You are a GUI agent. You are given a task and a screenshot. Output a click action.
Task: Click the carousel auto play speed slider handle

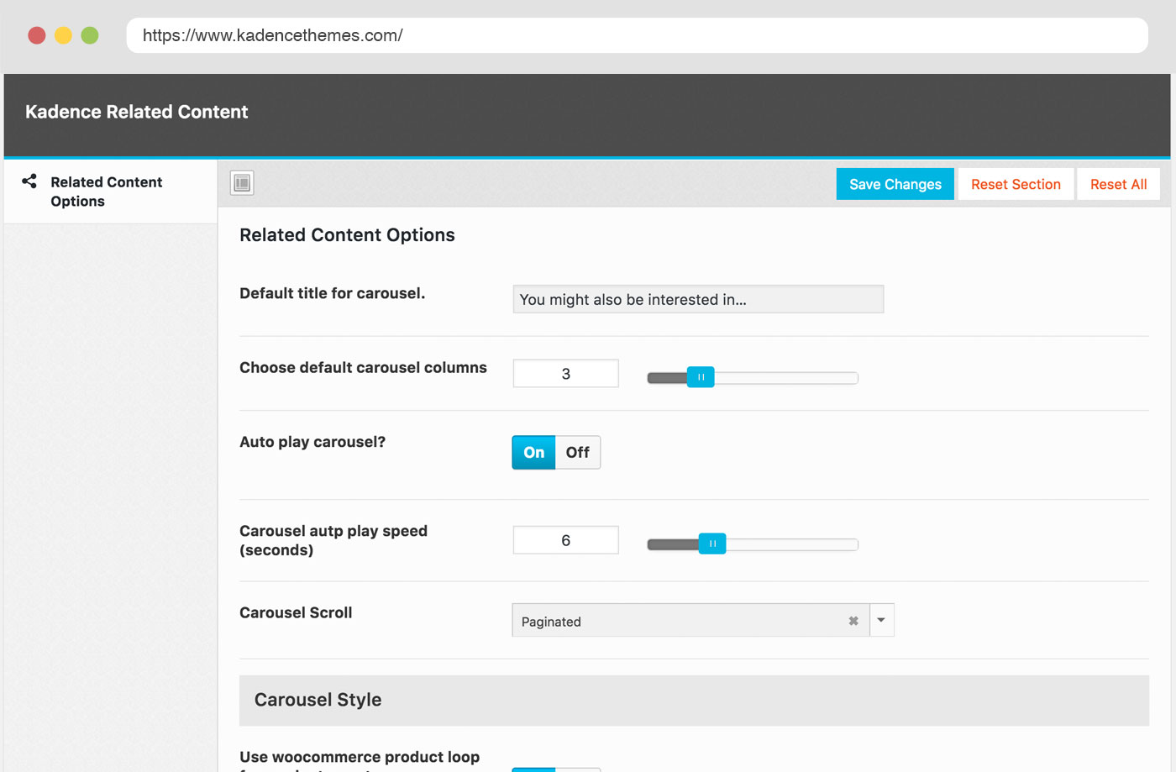point(712,544)
